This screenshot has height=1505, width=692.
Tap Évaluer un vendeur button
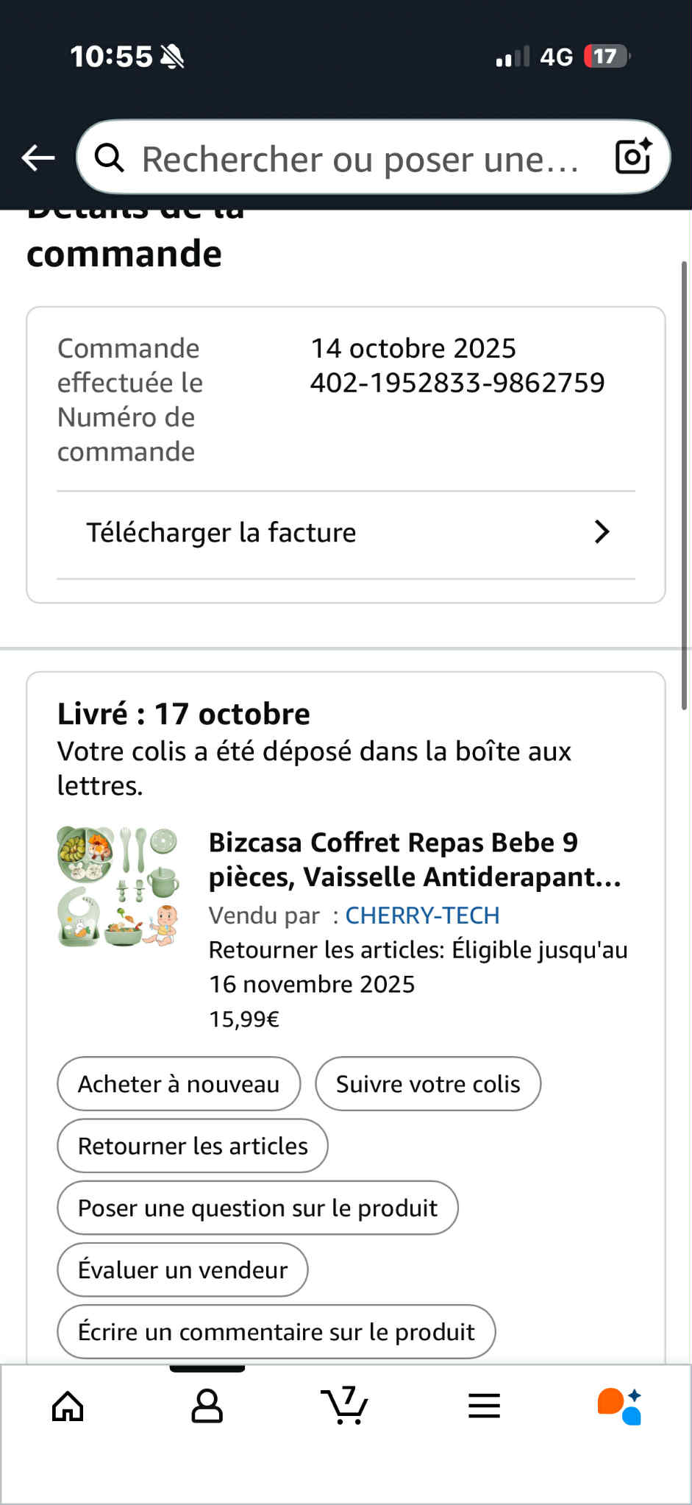182,1269
